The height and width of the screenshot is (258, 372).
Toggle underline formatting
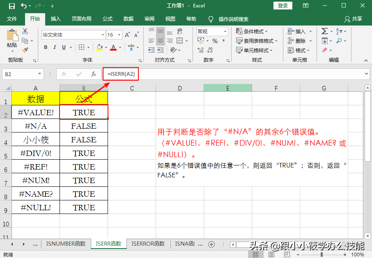point(64,47)
